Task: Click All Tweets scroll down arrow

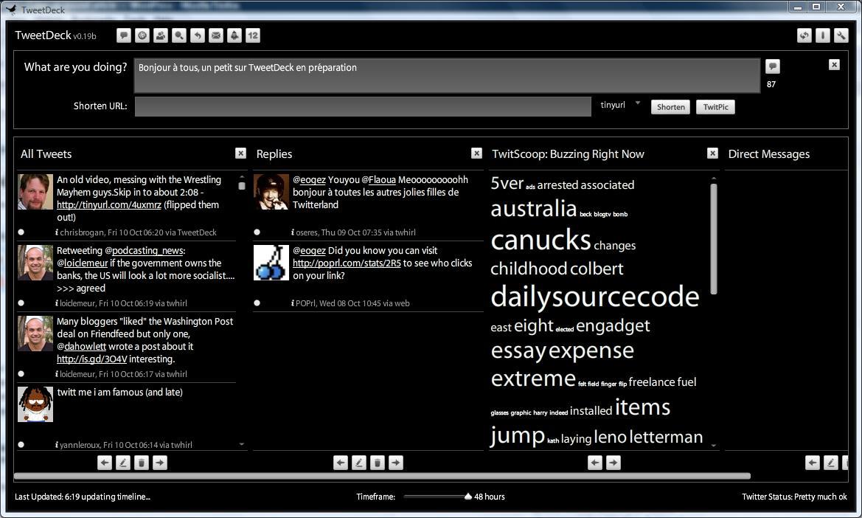Action: pyautogui.click(x=241, y=444)
